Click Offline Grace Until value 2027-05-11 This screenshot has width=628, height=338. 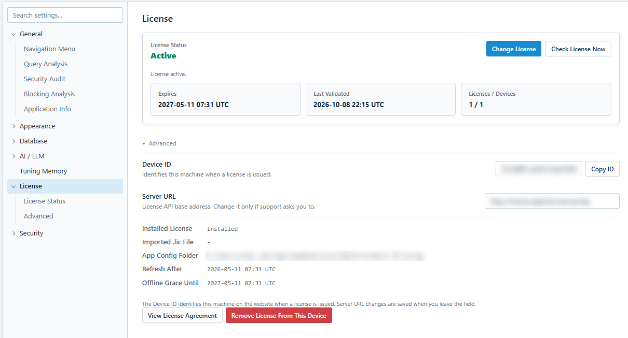(x=241, y=283)
